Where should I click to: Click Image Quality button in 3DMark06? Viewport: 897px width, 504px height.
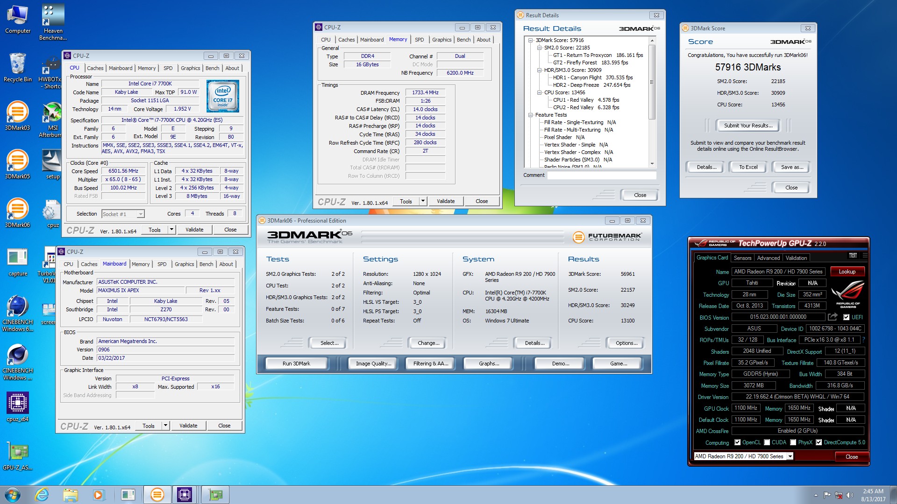pyautogui.click(x=374, y=364)
